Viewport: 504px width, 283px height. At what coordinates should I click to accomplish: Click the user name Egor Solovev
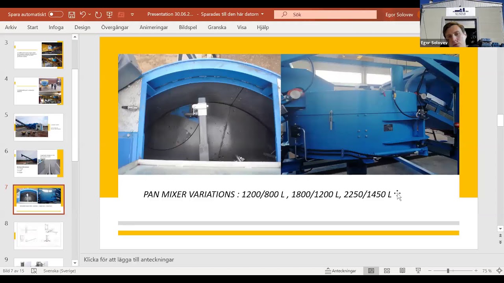tap(399, 15)
